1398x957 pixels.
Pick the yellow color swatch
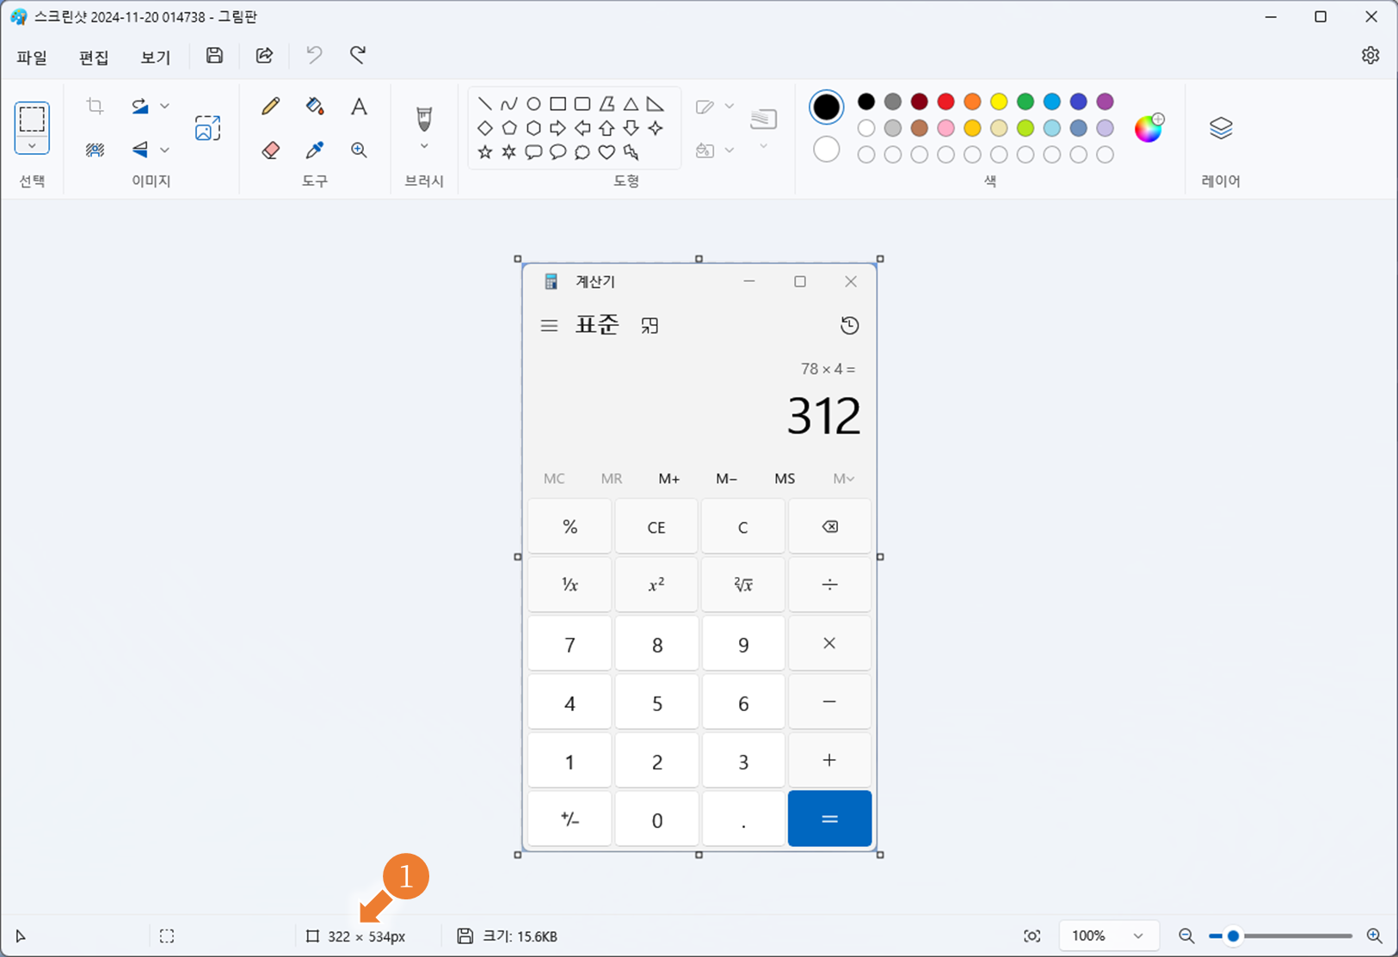(999, 101)
